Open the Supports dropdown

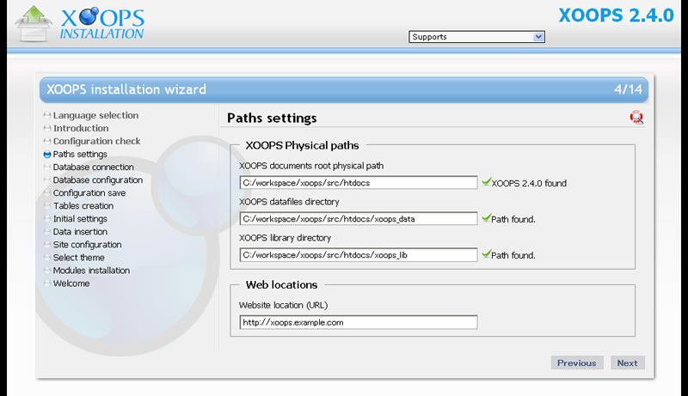[x=476, y=37]
